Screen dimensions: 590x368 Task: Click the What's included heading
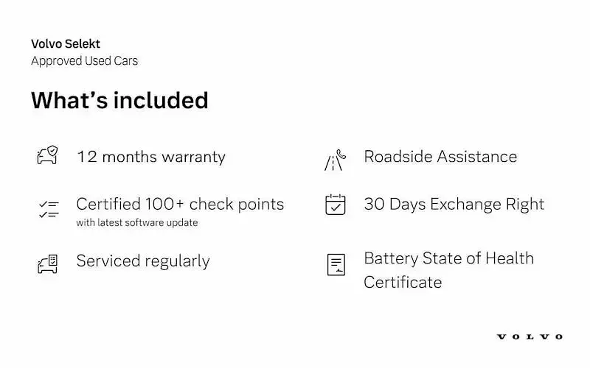pos(119,100)
